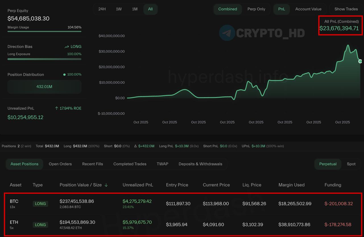View the Deposits & Withdrawals tab
This screenshot has height=237, width=364.
pyautogui.click(x=200, y=164)
